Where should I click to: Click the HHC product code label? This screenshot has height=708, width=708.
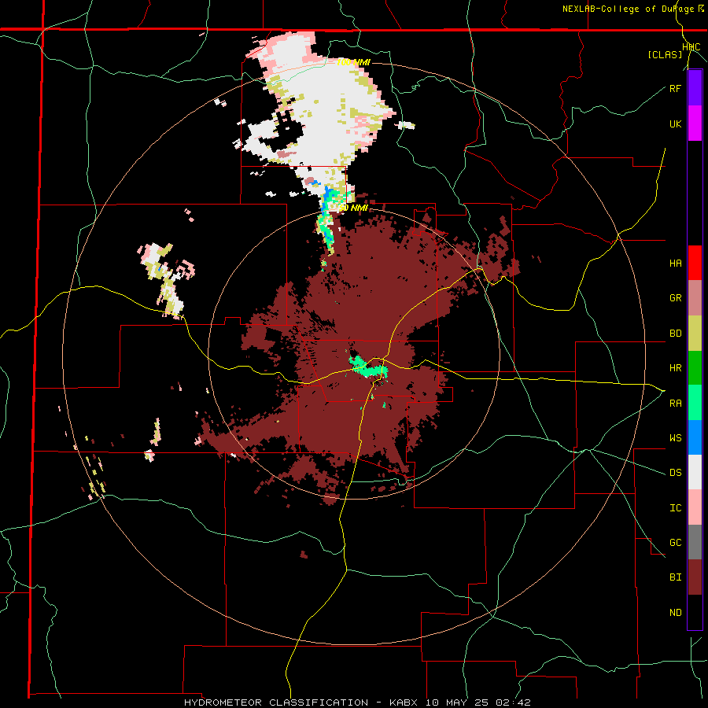pyautogui.click(x=691, y=47)
